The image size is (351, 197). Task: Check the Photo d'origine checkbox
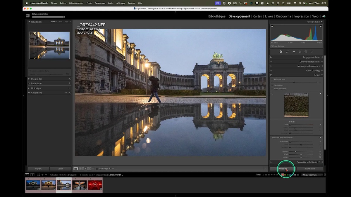[272, 46]
